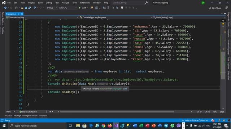
Task: Open Task View in the taskbar
Action: point(70,126)
